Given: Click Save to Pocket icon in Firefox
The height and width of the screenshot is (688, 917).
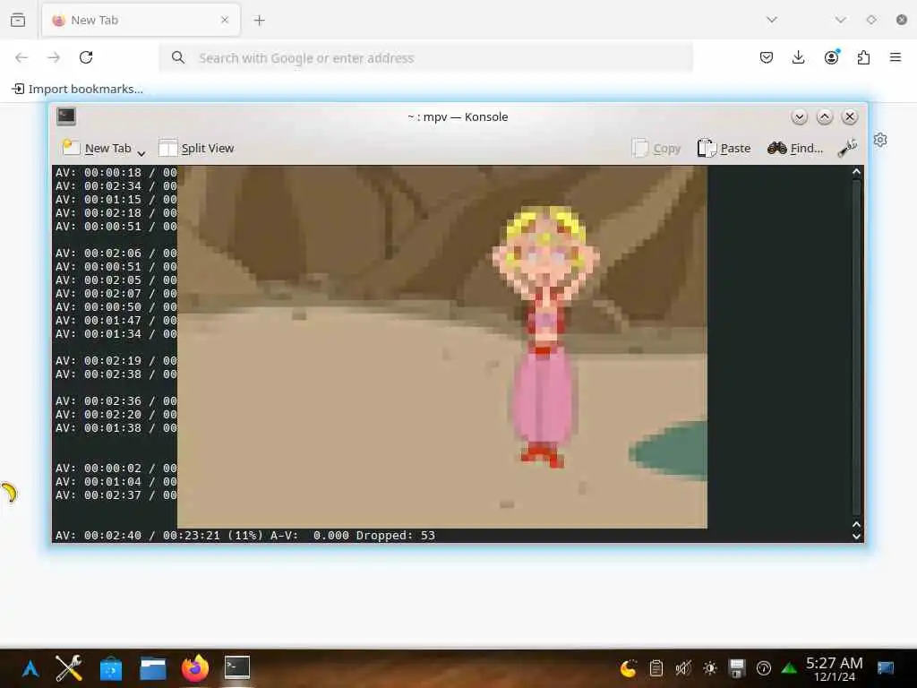Looking at the screenshot, I should click(x=767, y=57).
